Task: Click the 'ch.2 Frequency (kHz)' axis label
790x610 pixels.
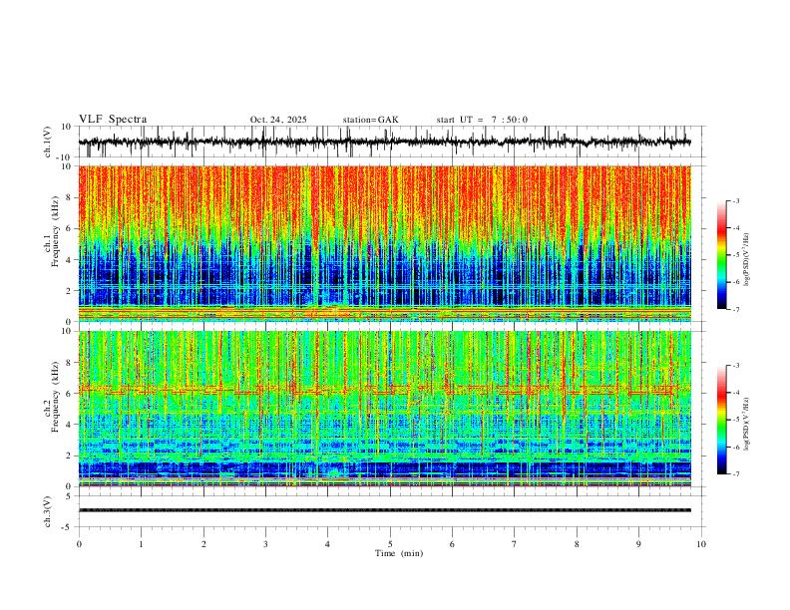Action: 52,397
